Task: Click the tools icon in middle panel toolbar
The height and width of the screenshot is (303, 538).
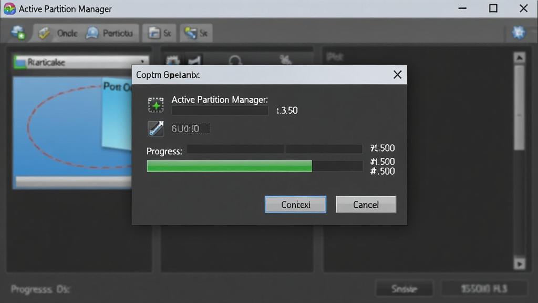Action: click(x=285, y=60)
